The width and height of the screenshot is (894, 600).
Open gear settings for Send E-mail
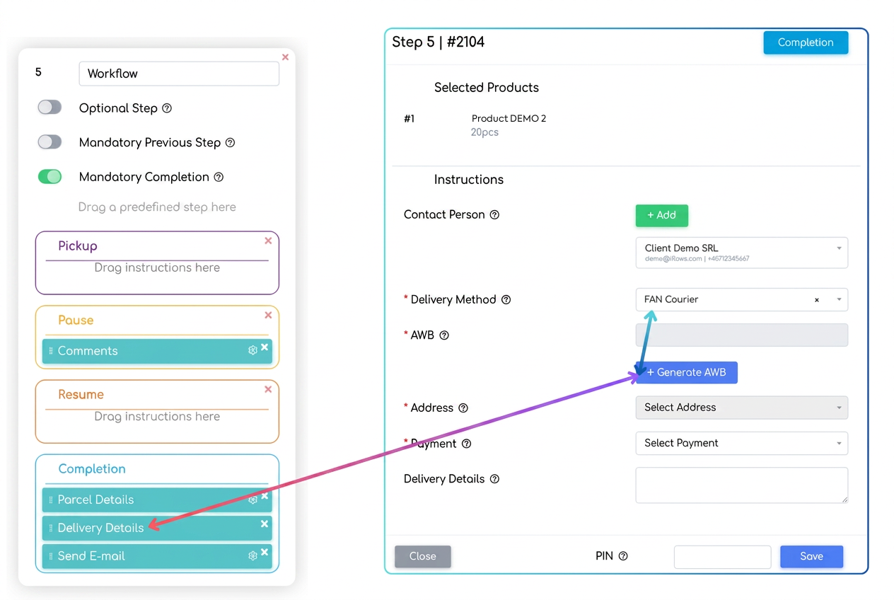[252, 556]
